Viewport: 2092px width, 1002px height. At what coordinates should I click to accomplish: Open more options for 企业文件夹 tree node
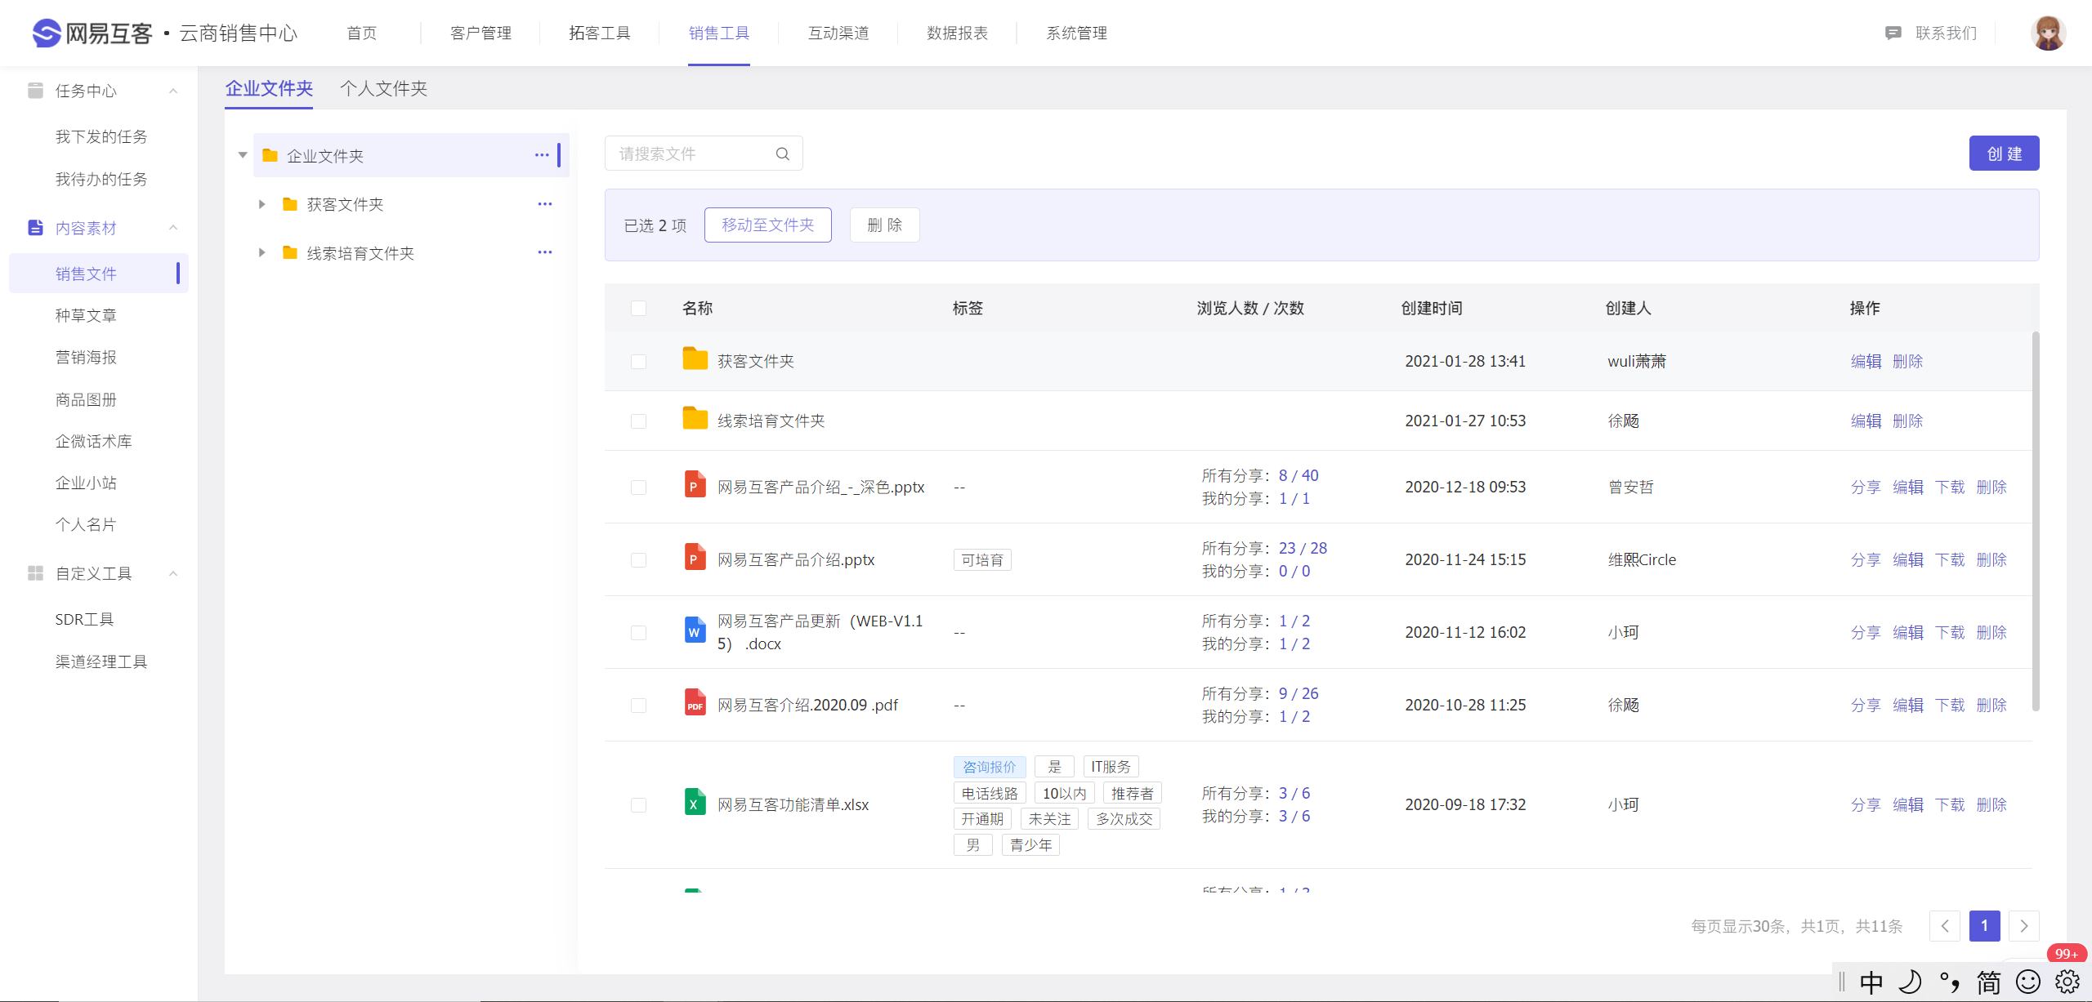[542, 155]
